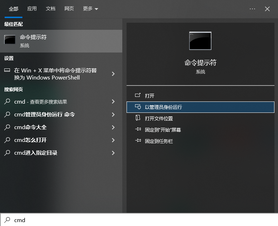
Task: Open the three-dot options menu at top
Action: pos(252,9)
